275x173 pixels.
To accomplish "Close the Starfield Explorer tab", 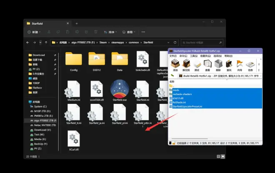I will [67, 23].
